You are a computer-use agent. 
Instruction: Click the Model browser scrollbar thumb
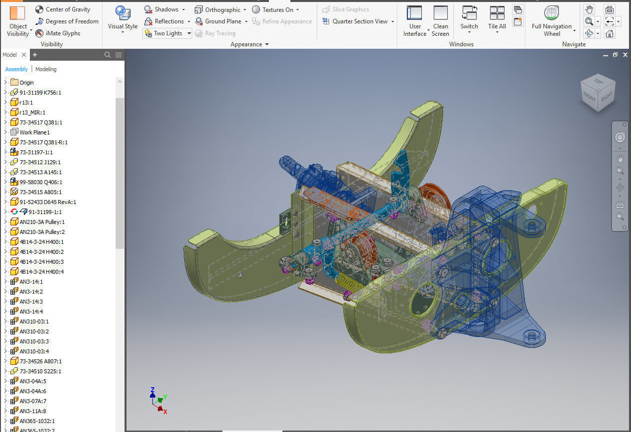[x=120, y=173]
